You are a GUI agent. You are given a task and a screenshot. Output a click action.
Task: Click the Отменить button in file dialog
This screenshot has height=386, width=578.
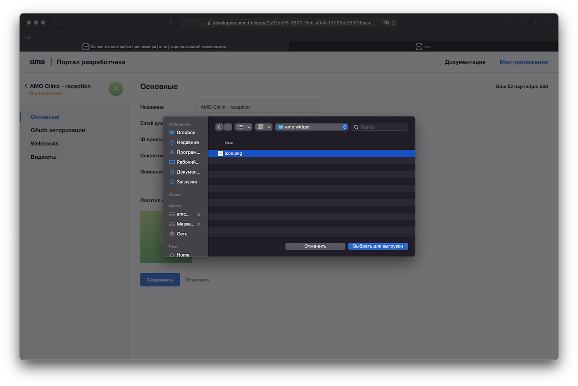[x=315, y=246]
